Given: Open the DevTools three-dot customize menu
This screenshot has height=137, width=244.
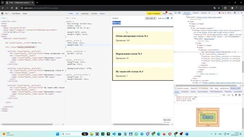Looking at the screenshot, I should [238, 13].
